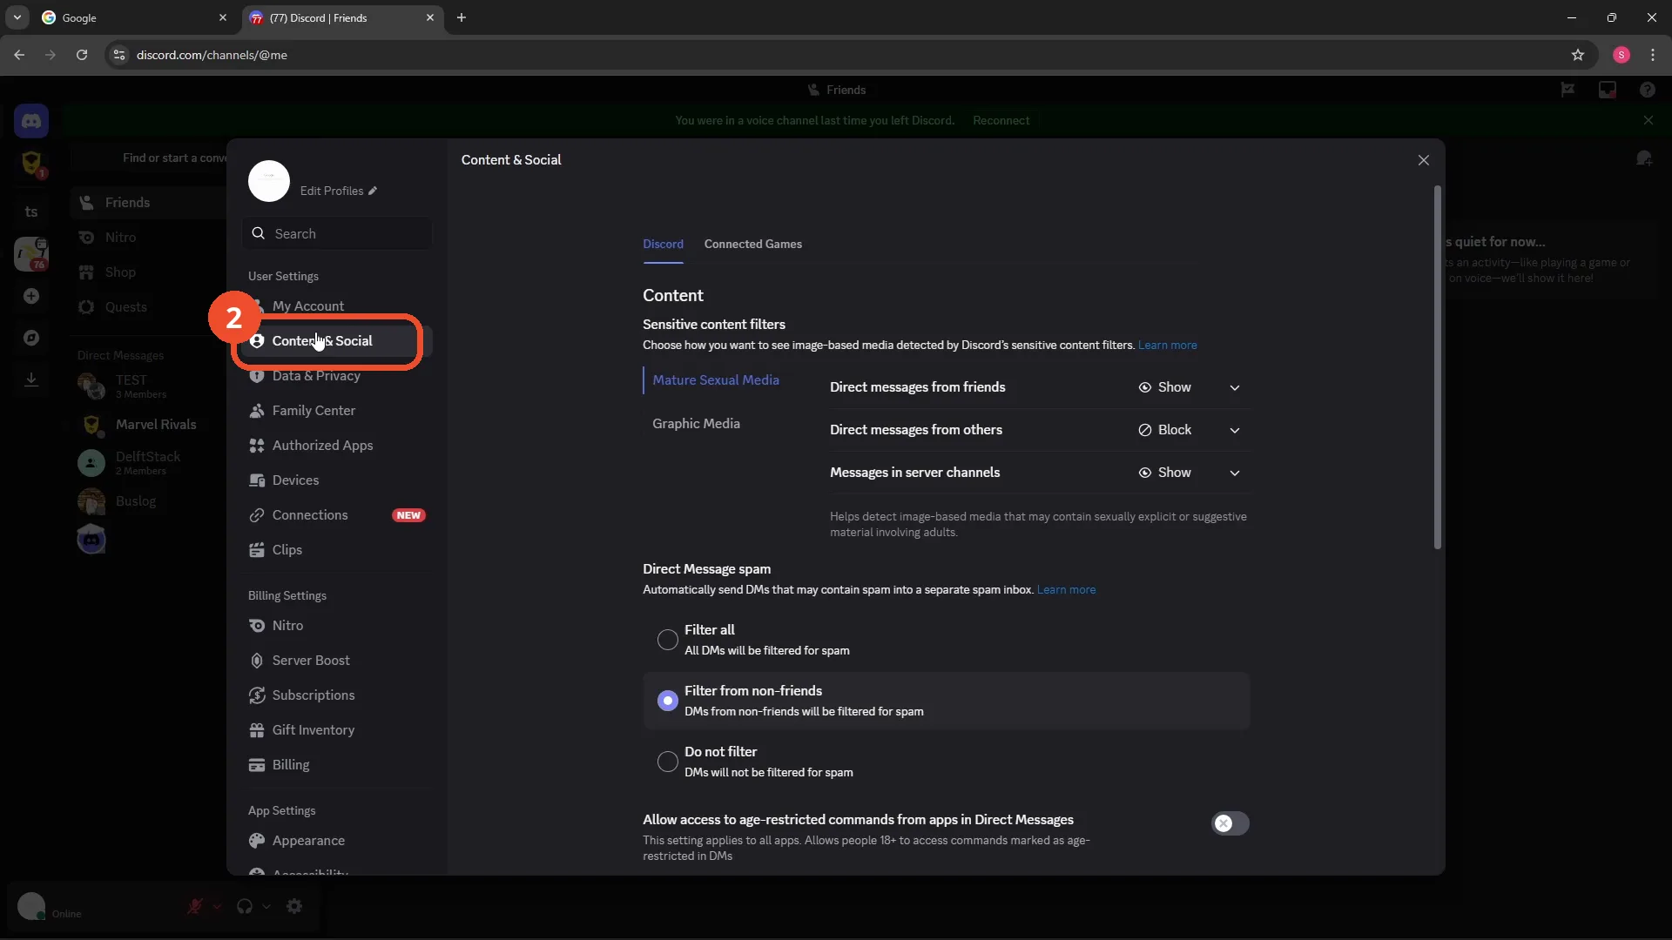Viewport: 1672px width, 940px height.
Task: Open Server Boost settings
Action: point(335,661)
